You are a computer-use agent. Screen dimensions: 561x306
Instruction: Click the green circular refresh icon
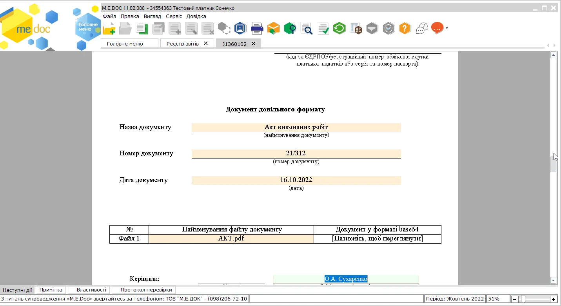coord(340,29)
